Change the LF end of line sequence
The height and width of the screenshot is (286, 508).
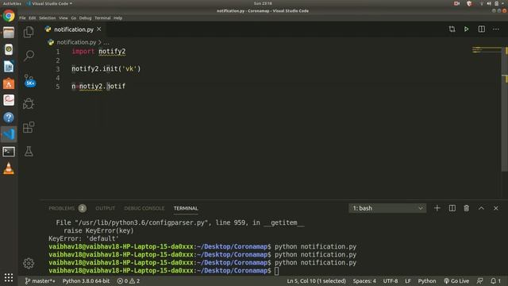coord(408,280)
